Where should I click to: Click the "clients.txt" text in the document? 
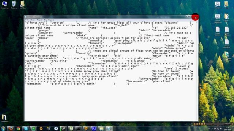35,23
